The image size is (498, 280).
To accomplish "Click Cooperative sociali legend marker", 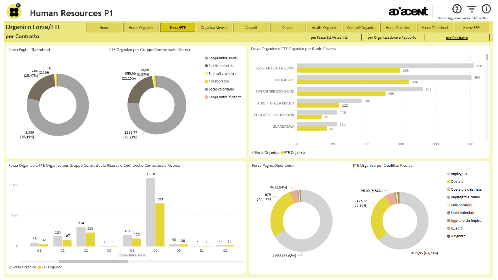I will (206, 58).
